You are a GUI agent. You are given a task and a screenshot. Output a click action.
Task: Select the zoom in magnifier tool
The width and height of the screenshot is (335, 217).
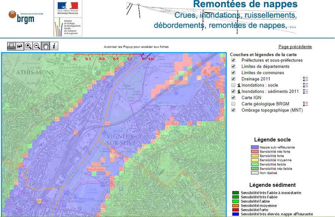[28, 46]
